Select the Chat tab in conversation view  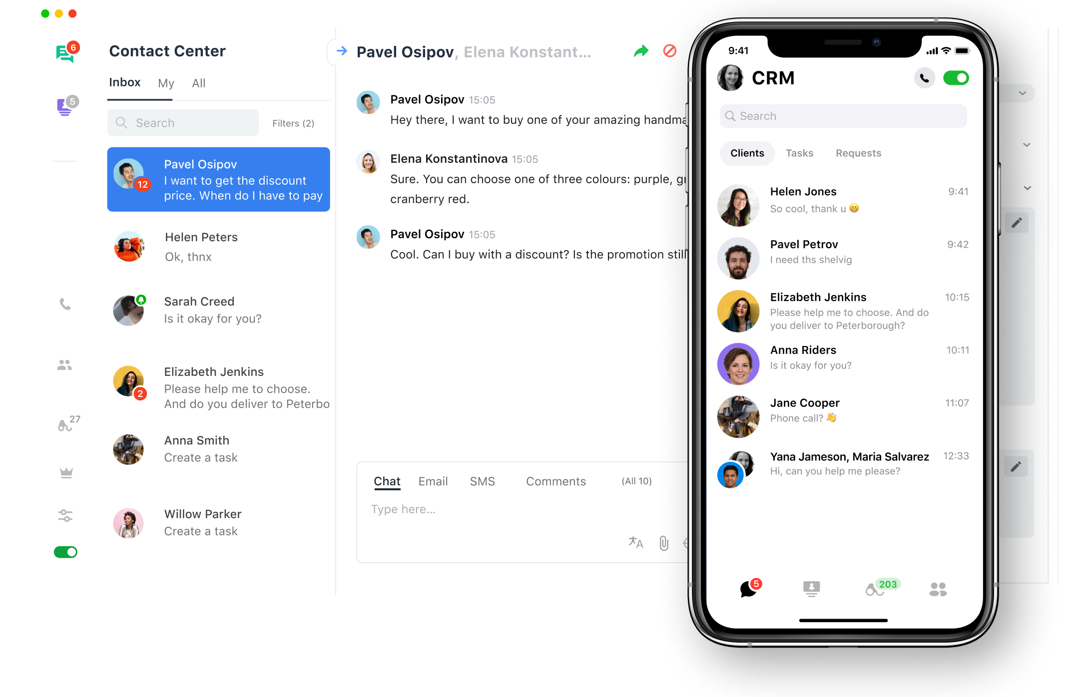[x=387, y=481]
